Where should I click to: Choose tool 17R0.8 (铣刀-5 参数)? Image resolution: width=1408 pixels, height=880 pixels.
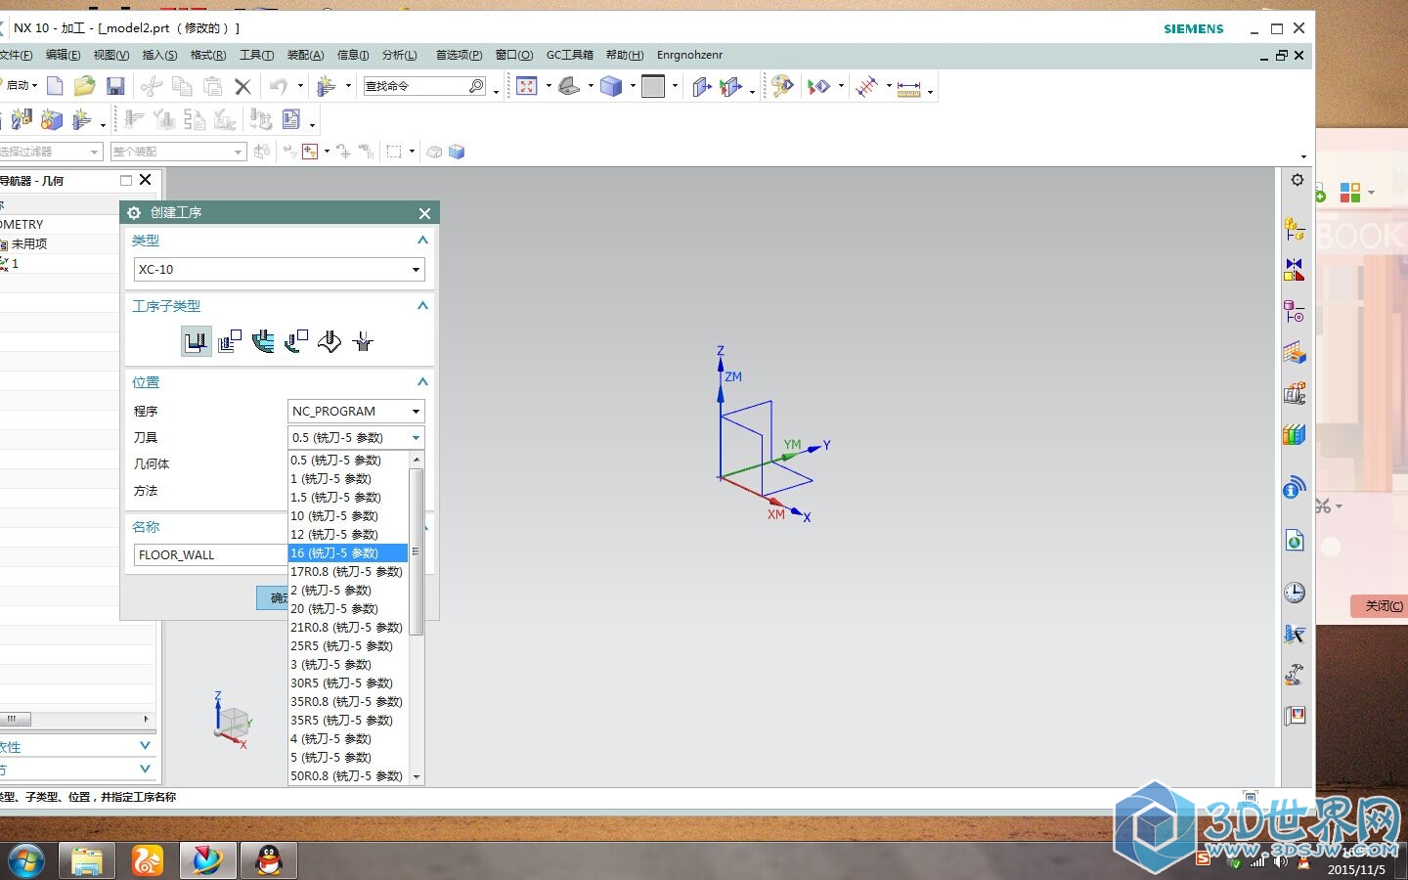click(348, 571)
